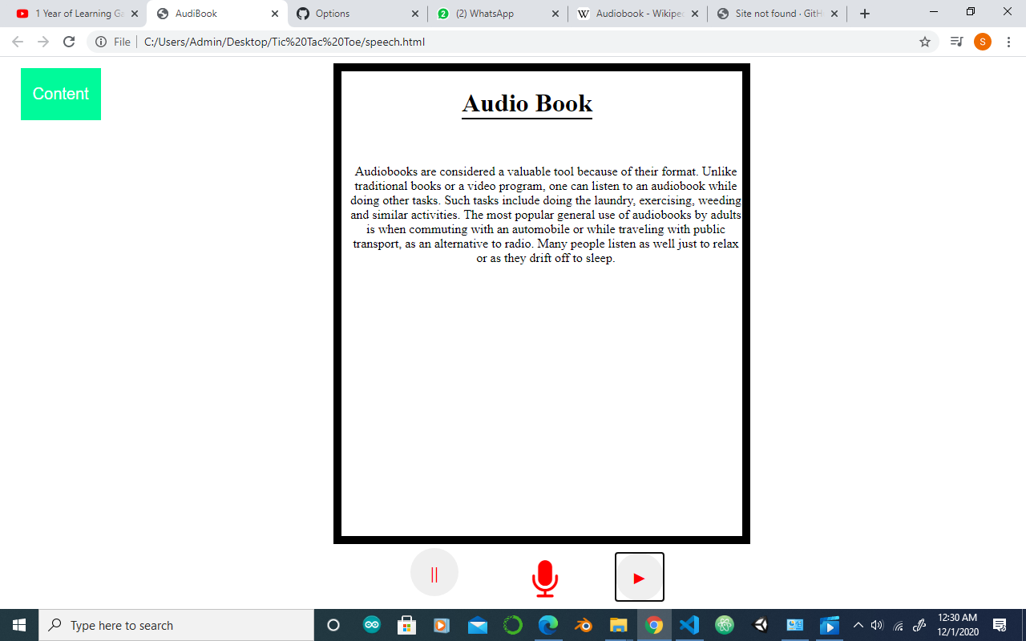The height and width of the screenshot is (641, 1026).
Task: Open Unity from the taskbar
Action: [x=760, y=625]
